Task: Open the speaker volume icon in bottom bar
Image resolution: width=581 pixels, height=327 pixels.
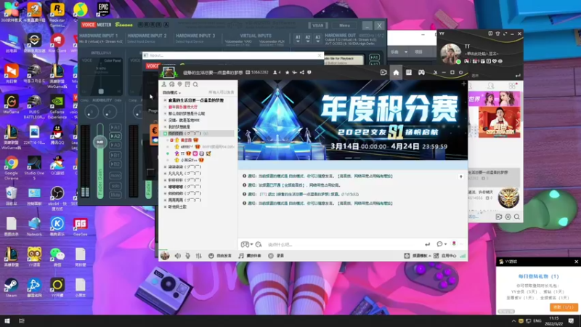Action: tap(177, 256)
